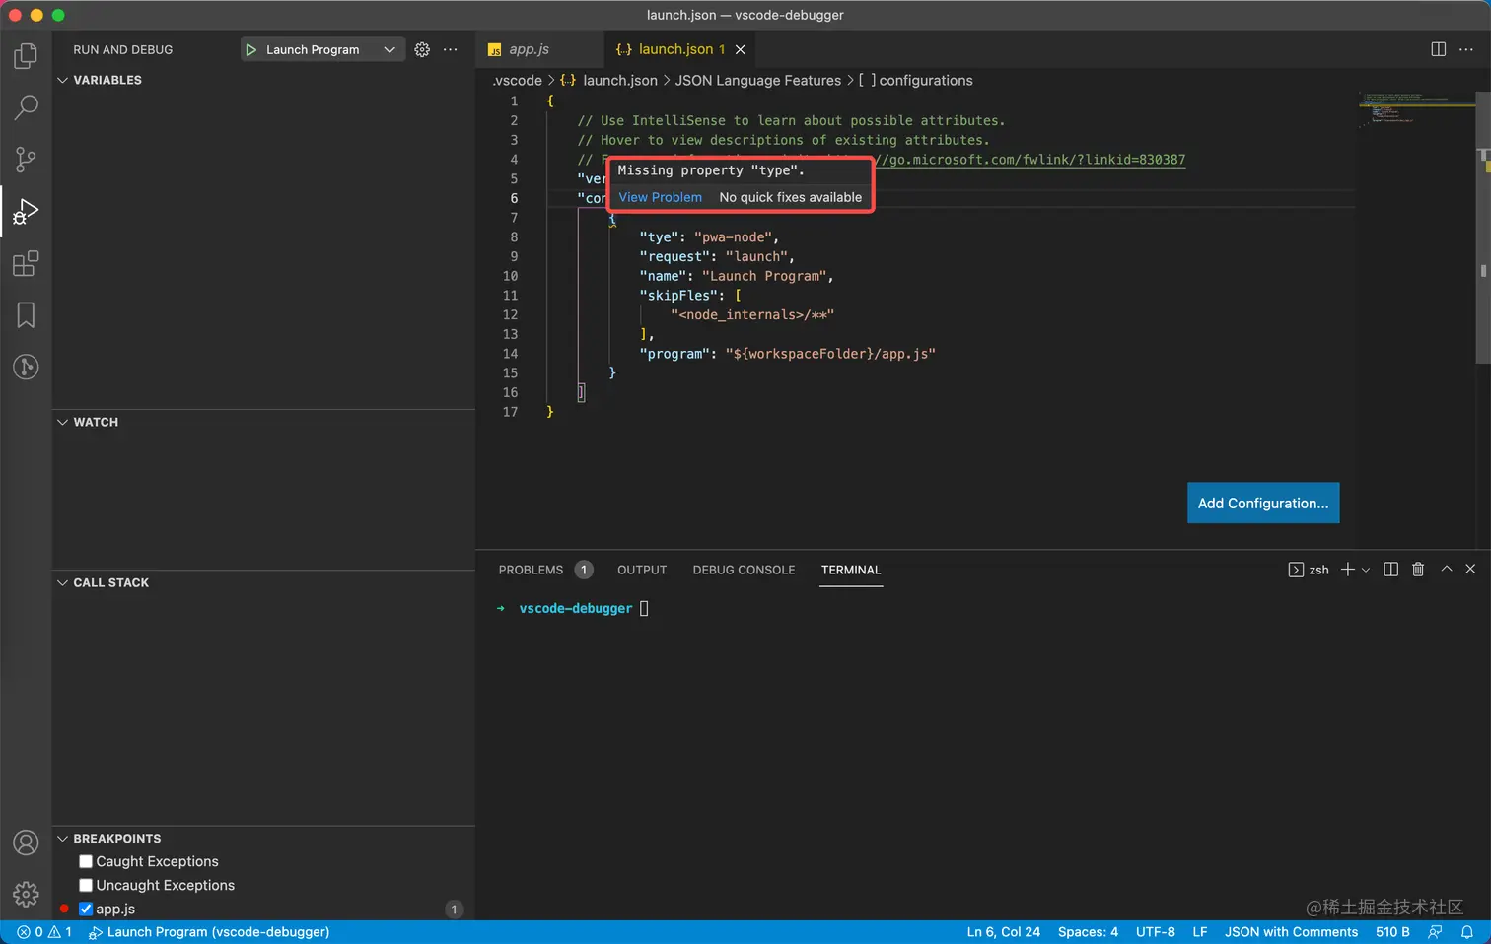Viewport: 1491px width, 944px height.
Task: Open the notifications bell in status bar
Action: tap(1467, 932)
